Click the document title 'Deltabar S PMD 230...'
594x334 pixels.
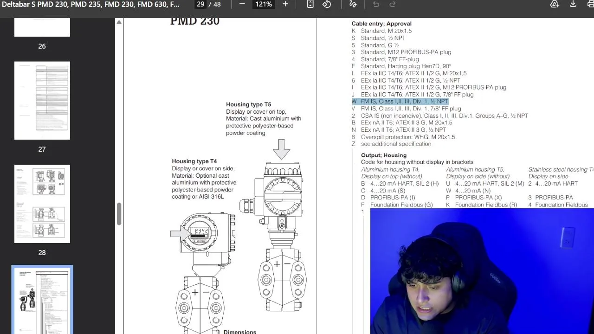(90, 4)
